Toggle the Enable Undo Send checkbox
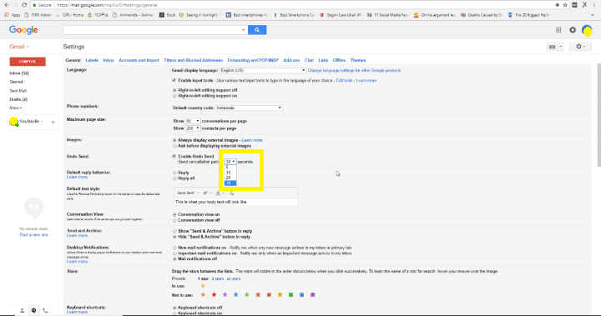The height and width of the screenshot is (316, 601). point(174,156)
